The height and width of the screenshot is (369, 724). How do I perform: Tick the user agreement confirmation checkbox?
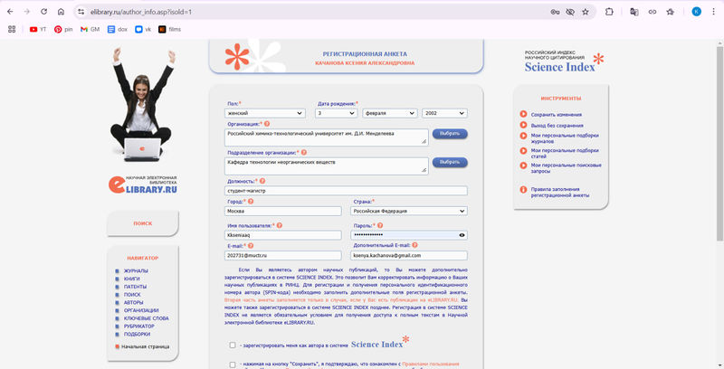tap(233, 364)
